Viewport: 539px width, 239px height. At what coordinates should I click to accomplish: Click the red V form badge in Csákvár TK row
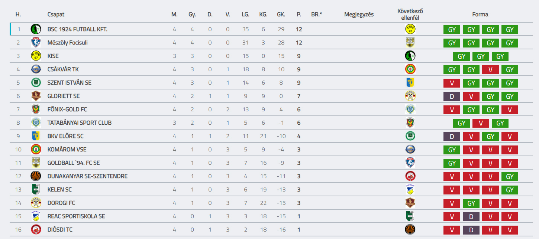[491, 69]
